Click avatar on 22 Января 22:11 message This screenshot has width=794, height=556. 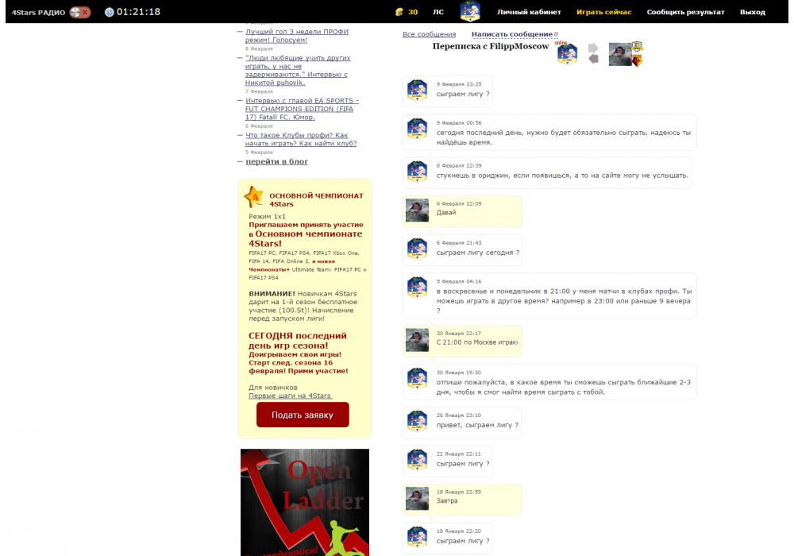418,460
